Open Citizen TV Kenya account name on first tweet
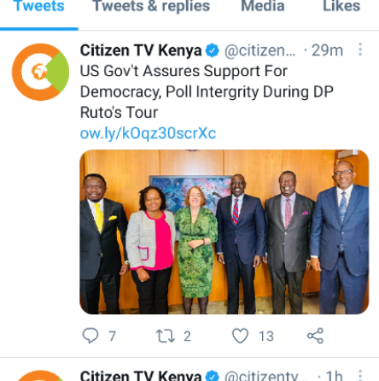Image resolution: width=379 pixels, height=381 pixels. pos(141,50)
